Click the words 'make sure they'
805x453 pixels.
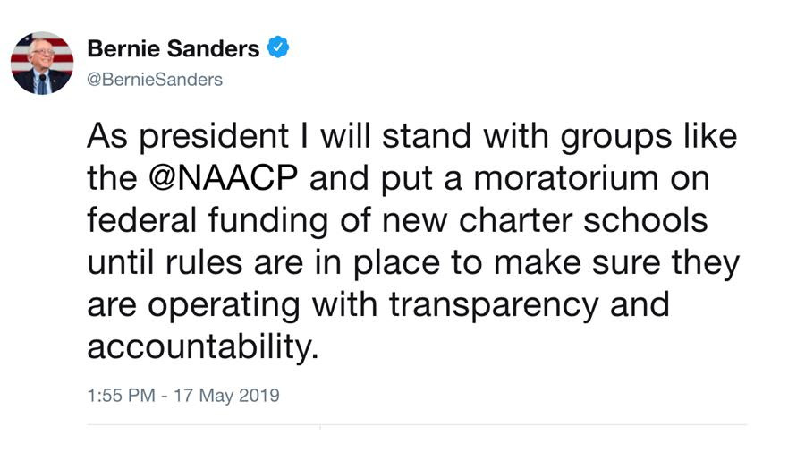click(616, 263)
